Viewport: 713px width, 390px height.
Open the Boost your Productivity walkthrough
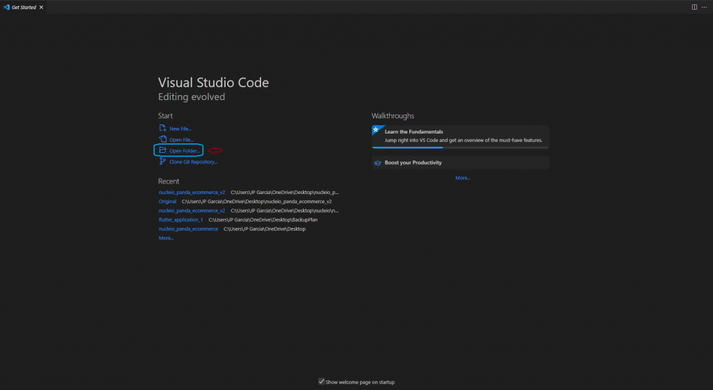point(460,163)
